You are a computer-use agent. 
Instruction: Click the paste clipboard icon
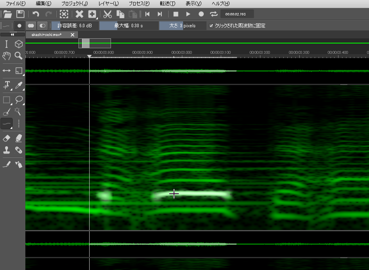click(x=133, y=14)
